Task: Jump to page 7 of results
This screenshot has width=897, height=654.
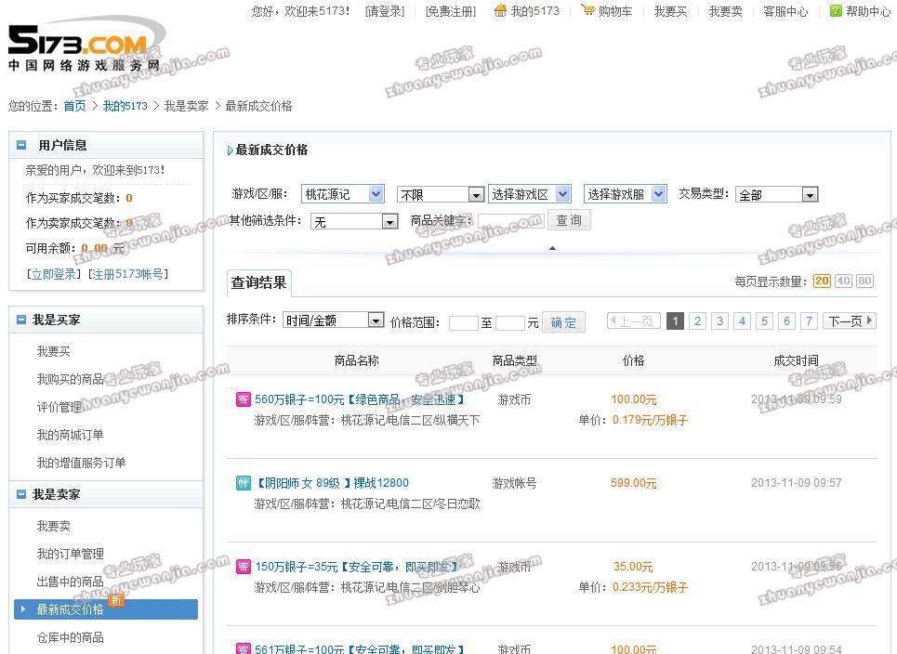Action: 809,320
